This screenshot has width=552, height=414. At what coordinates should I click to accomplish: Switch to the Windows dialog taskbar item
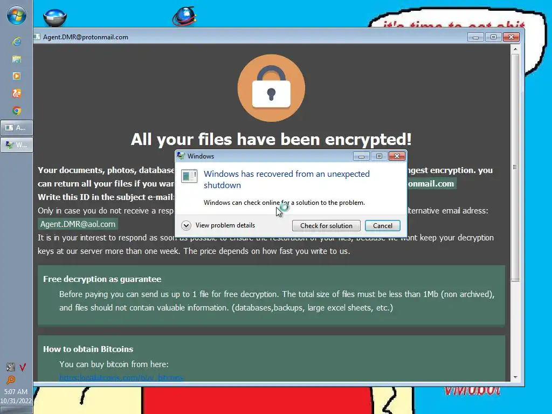(17, 144)
